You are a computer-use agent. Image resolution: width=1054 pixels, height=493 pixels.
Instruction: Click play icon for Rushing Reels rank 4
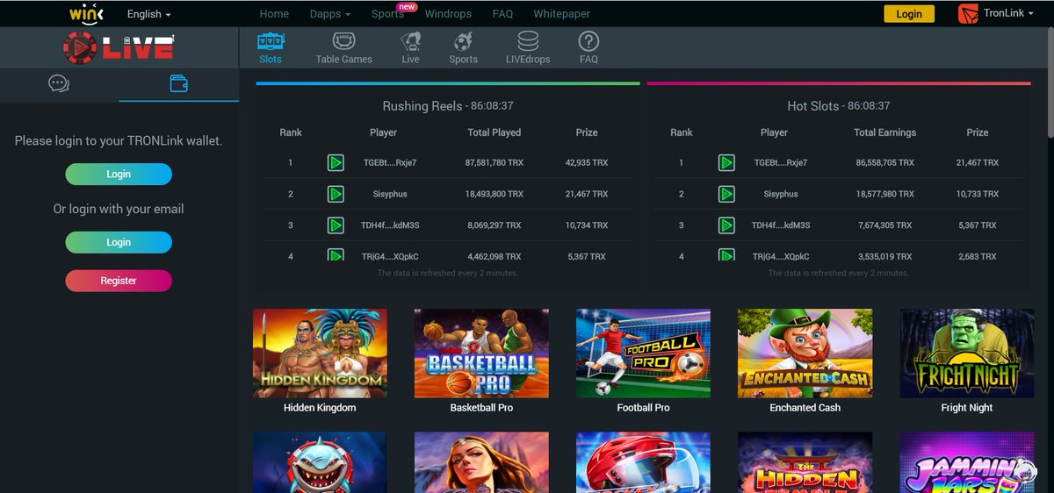(x=336, y=255)
